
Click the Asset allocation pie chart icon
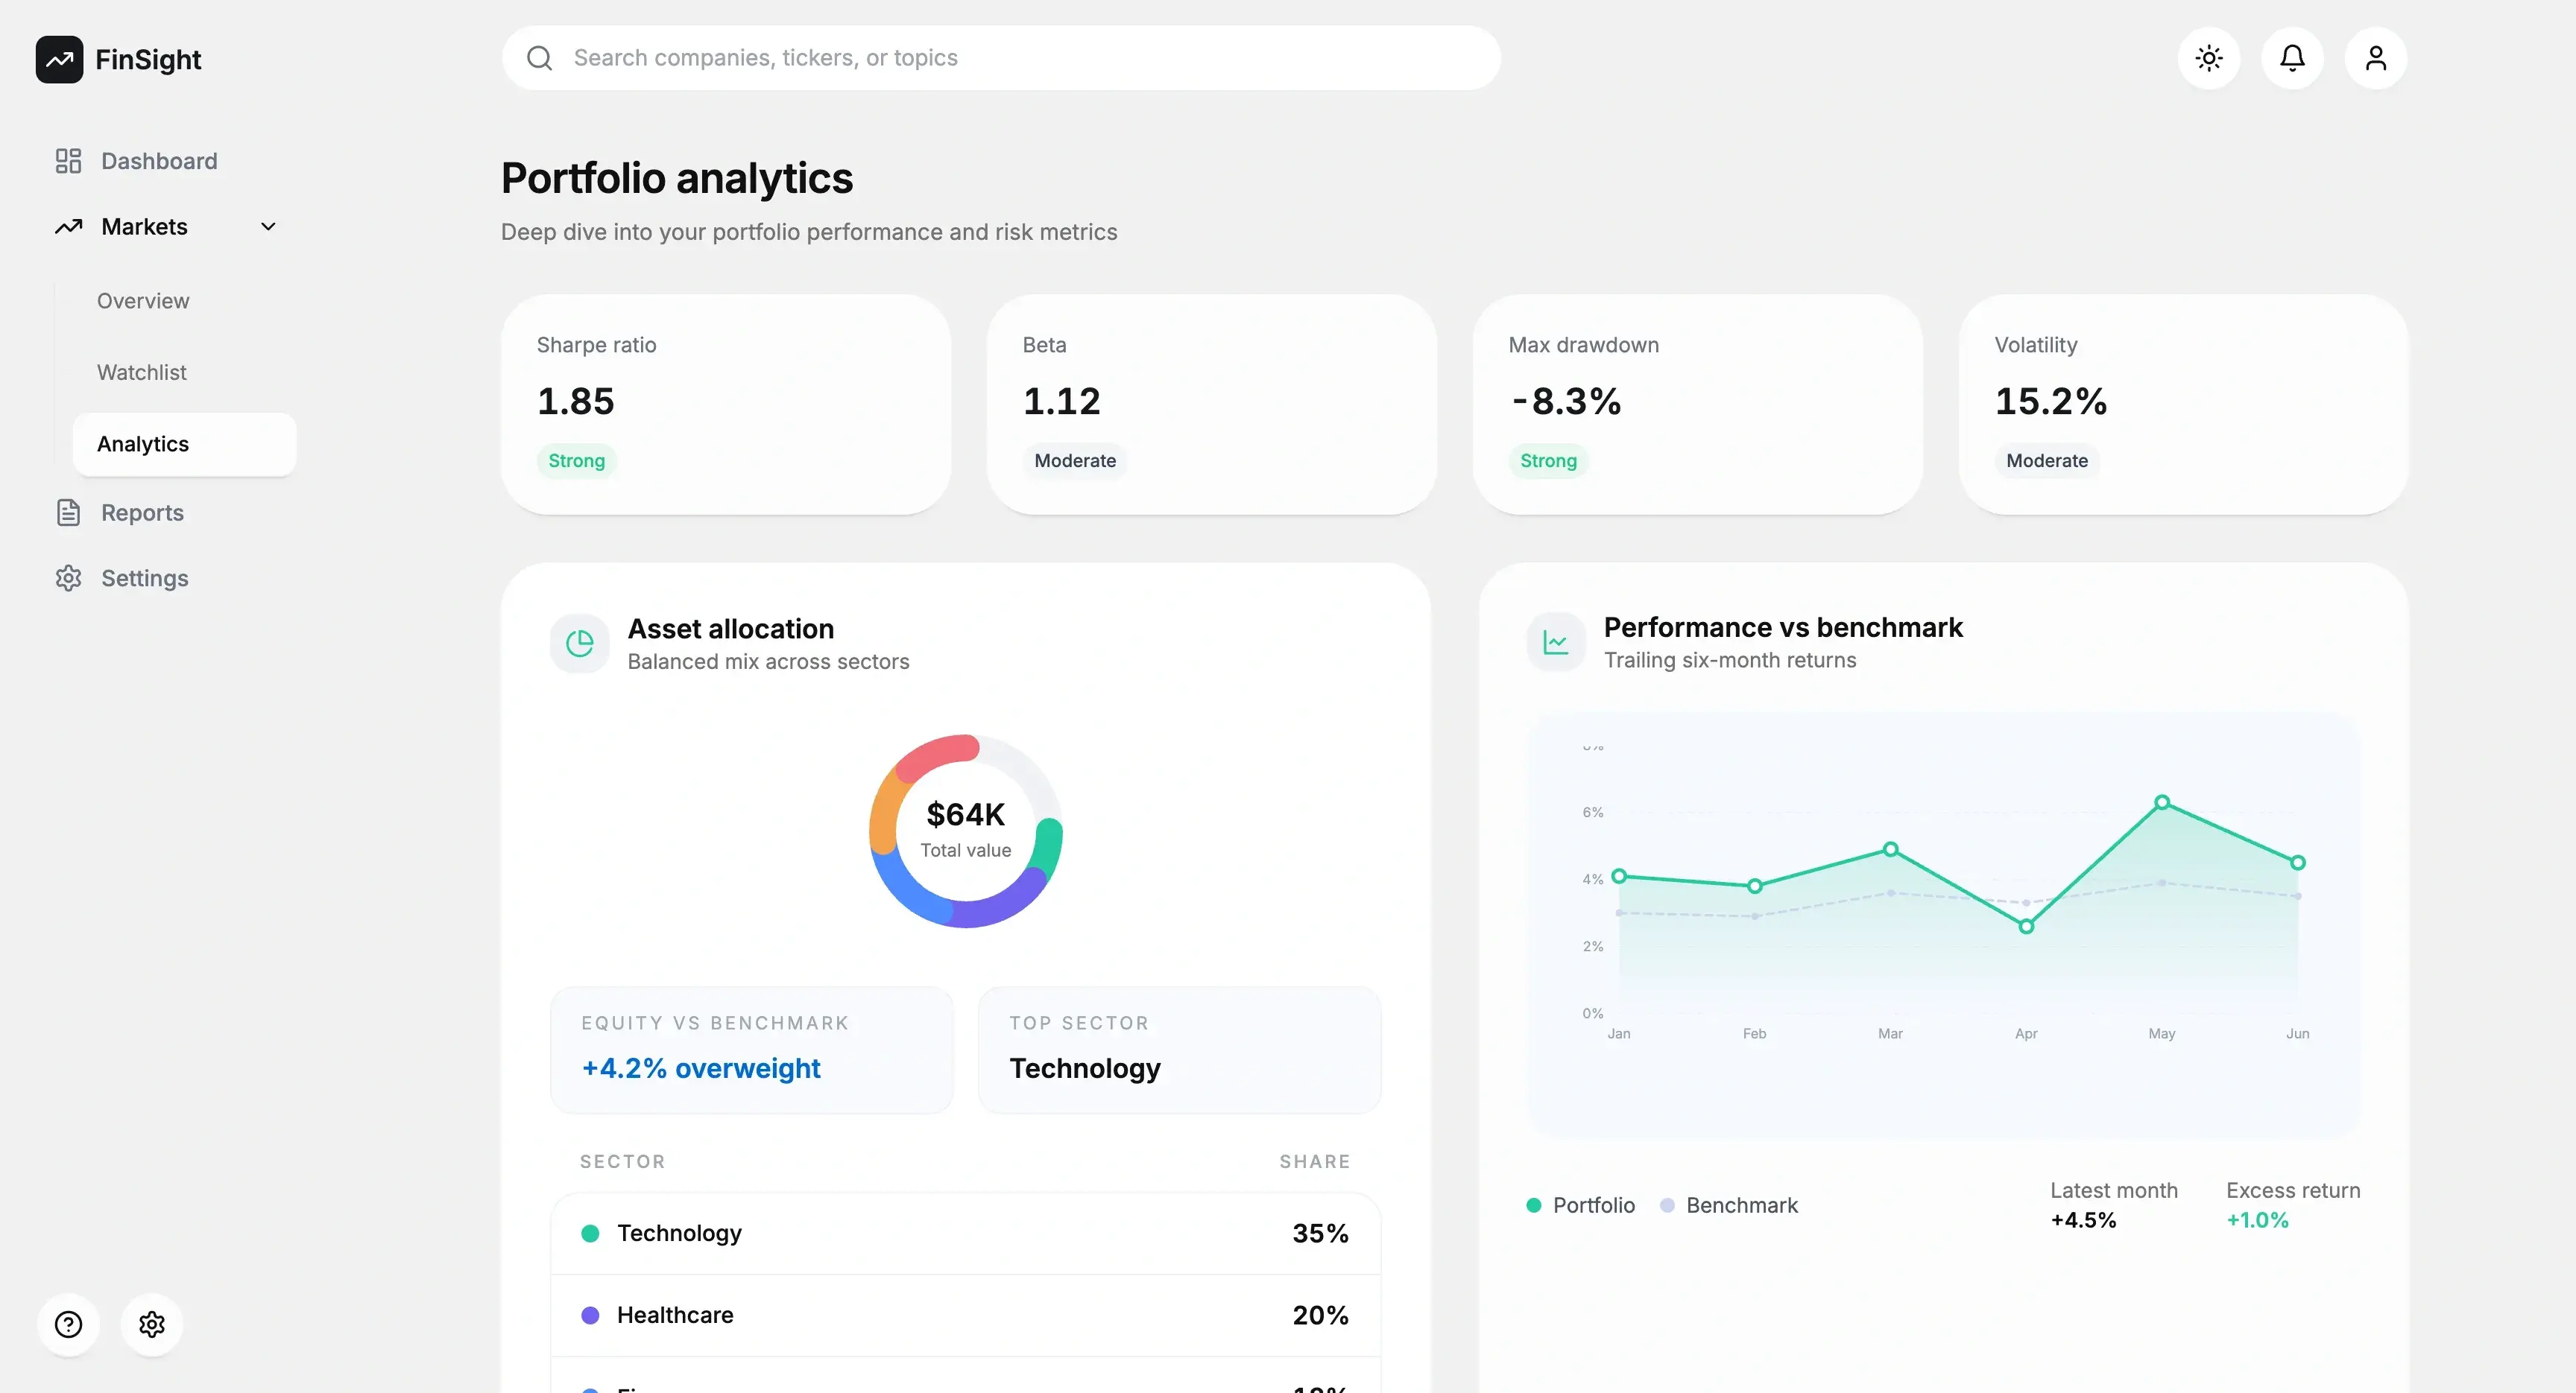579,643
